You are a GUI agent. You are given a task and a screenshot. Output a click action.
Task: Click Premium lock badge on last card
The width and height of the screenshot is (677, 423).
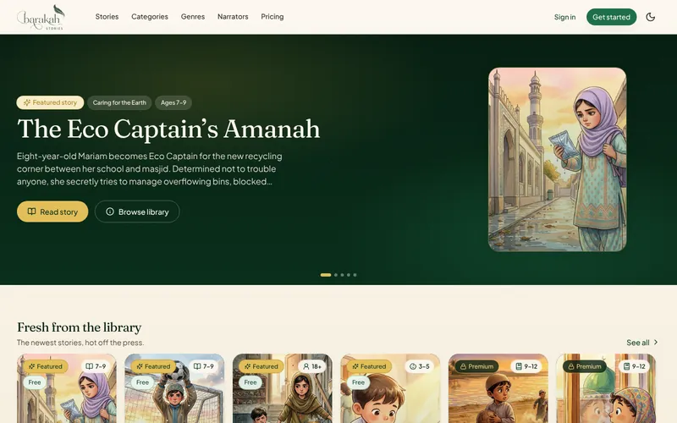coord(585,366)
